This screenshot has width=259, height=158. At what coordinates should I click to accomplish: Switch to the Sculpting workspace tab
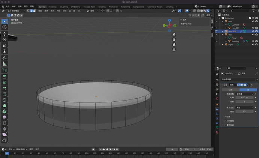pyautogui.click(x=64, y=7)
